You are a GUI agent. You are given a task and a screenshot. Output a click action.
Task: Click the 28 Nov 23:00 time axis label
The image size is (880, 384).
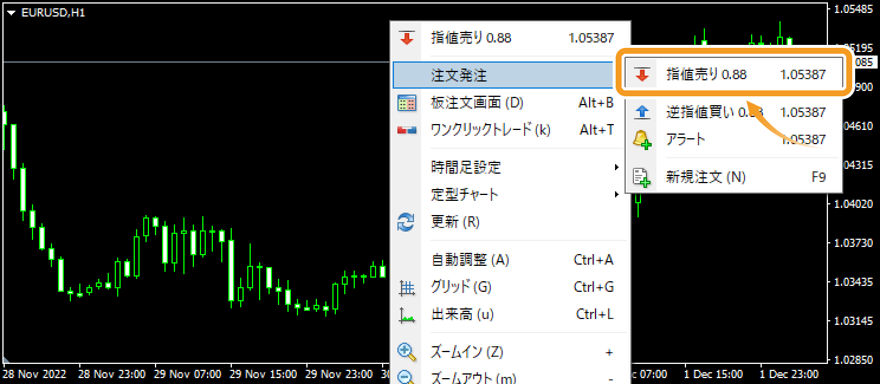point(112,375)
